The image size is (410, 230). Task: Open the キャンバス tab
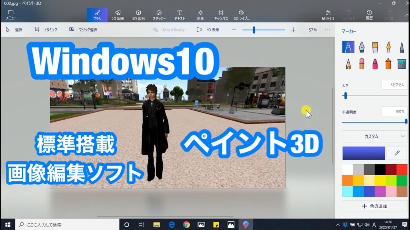tap(221, 15)
